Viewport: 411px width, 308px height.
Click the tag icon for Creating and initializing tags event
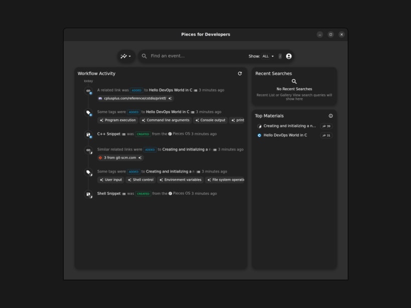89,173
